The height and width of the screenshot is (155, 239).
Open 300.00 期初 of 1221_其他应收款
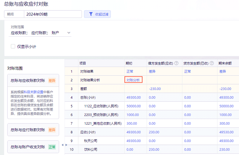pyautogui.click(x=132, y=123)
